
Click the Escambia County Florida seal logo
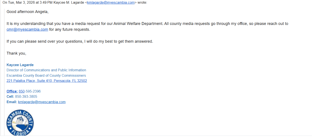coord(20,123)
